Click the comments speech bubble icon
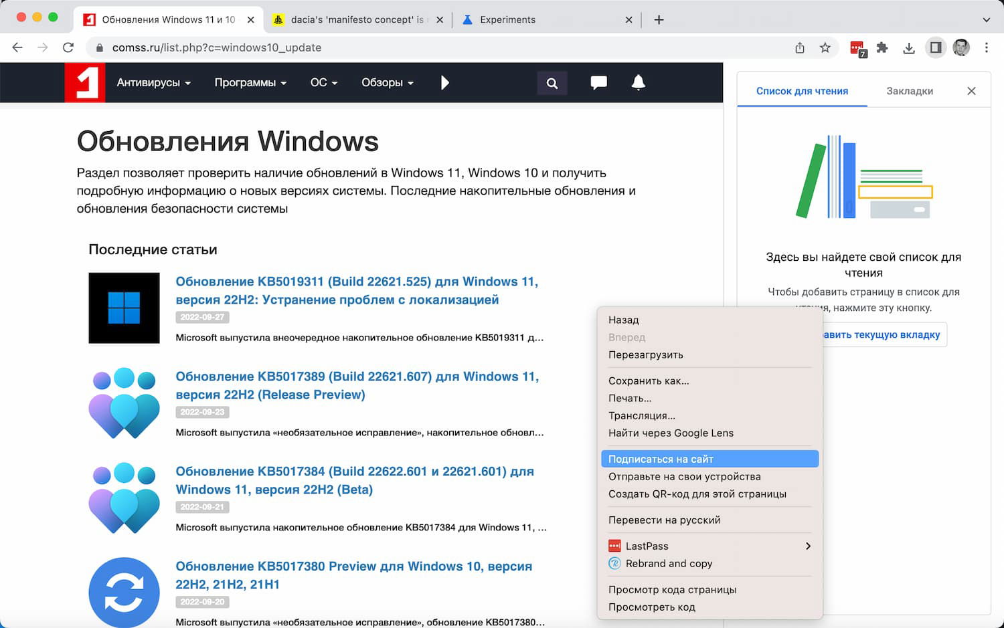This screenshot has height=628, width=1004. point(599,82)
